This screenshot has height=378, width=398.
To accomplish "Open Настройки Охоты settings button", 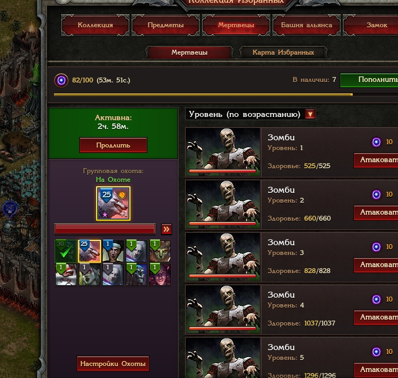I will tap(113, 363).
